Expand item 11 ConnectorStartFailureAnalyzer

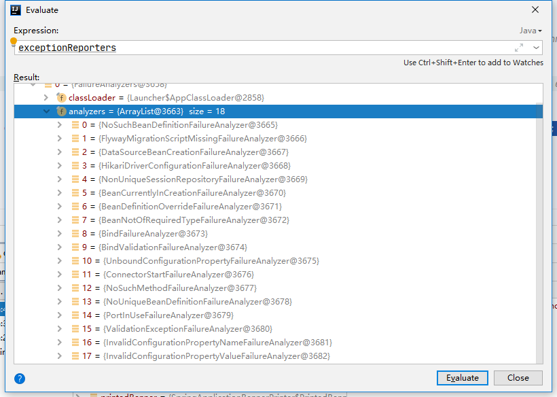coord(60,275)
